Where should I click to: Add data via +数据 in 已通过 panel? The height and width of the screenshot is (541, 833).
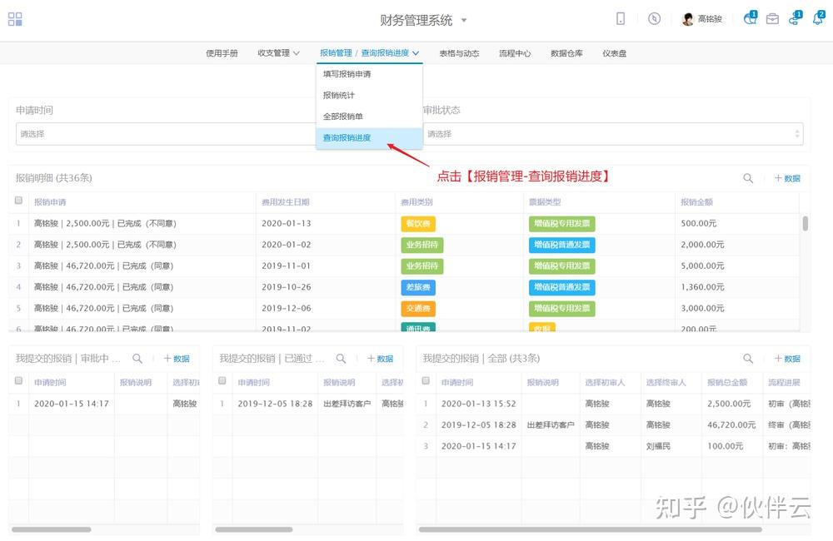tap(381, 359)
